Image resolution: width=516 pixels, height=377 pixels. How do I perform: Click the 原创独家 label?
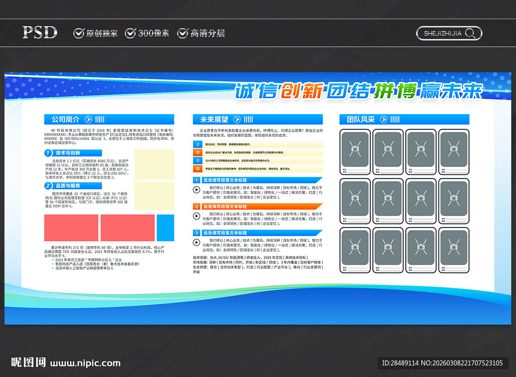click(102, 33)
